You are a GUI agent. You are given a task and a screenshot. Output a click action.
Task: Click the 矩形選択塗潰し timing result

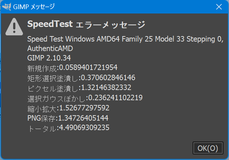[x=81, y=78]
